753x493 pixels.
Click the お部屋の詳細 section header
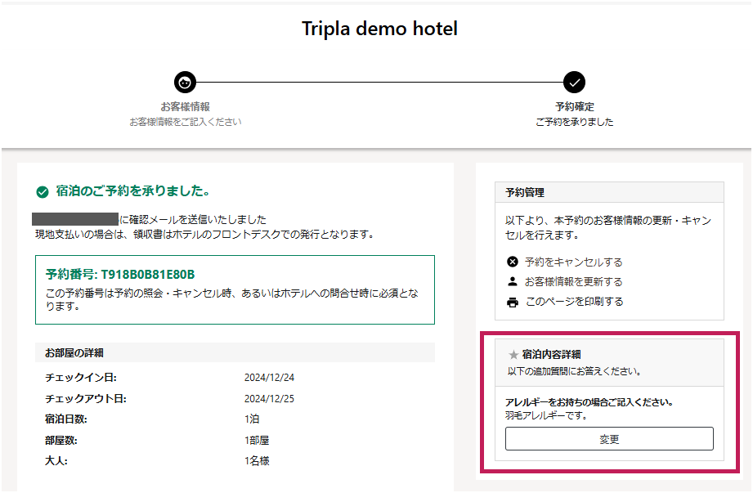(235, 353)
